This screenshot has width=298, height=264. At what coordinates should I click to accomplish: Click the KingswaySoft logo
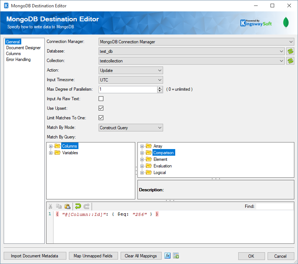[256, 23]
